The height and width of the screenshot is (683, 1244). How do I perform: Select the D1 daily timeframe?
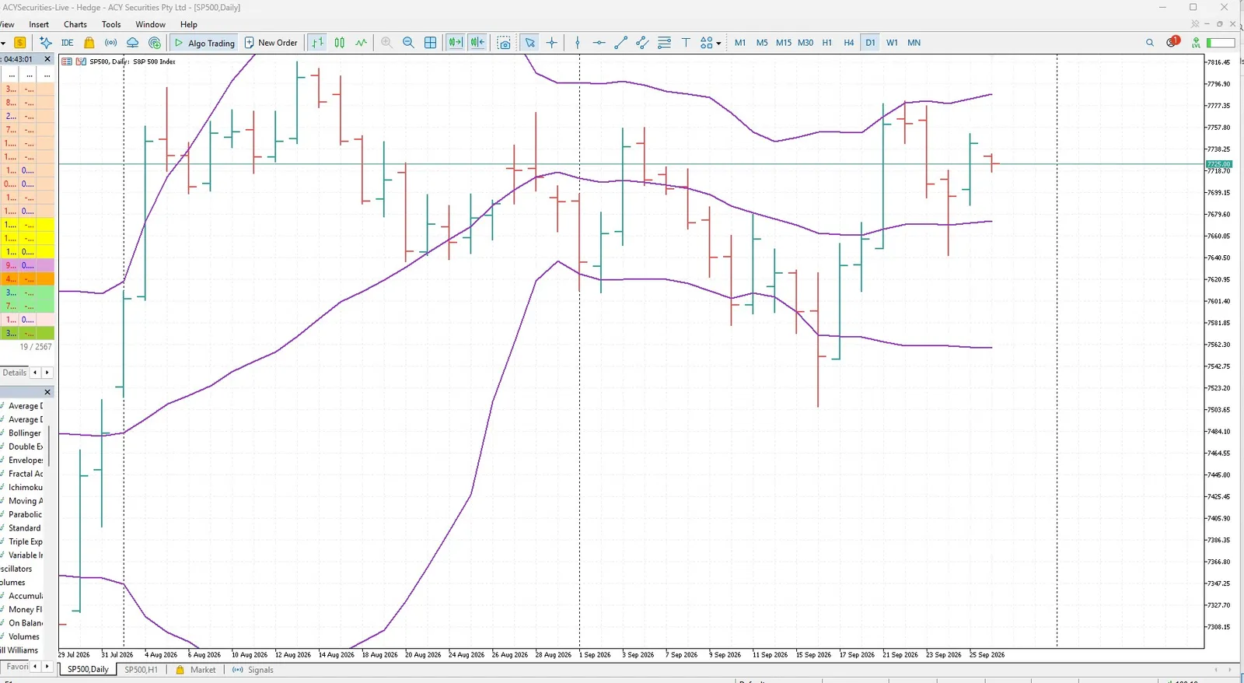870,43
